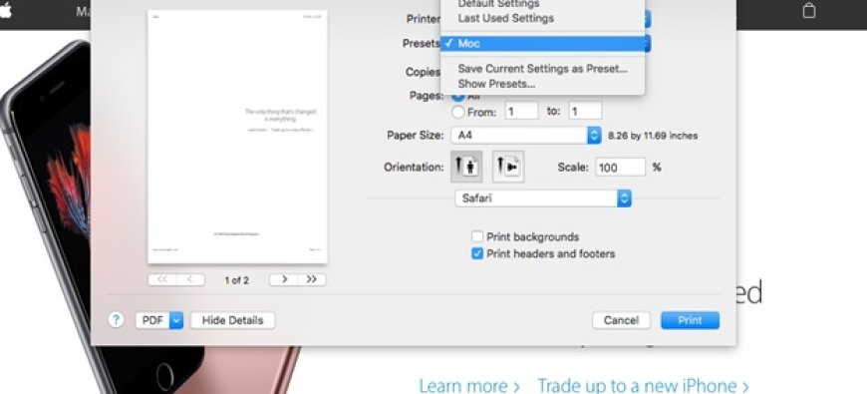Open the Safari options dropdown
867x394 pixels.
[543, 198]
